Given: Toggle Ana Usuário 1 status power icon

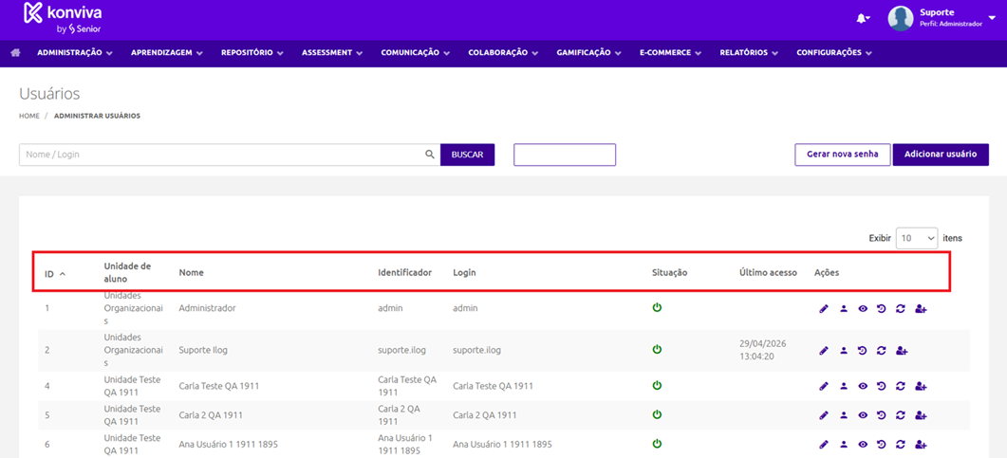Looking at the screenshot, I should pyautogui.click(x=657, y=443).
